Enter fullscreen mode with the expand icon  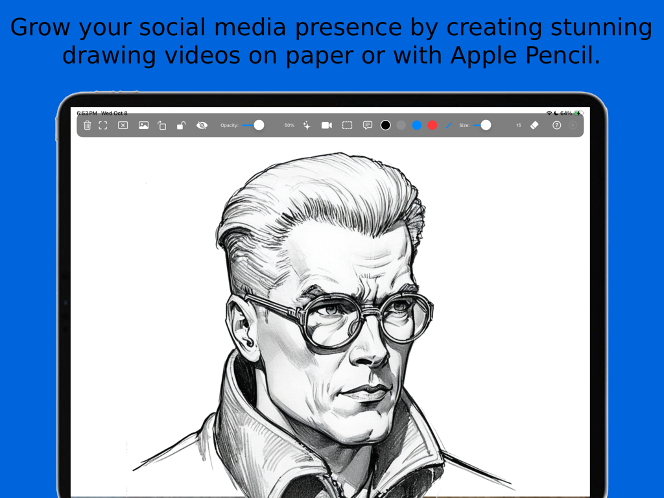(103, 125)
